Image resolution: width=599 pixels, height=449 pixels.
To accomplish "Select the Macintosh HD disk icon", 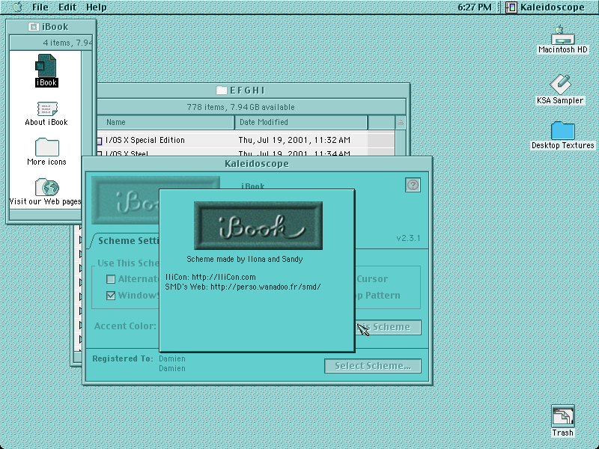I will [562, 35].
